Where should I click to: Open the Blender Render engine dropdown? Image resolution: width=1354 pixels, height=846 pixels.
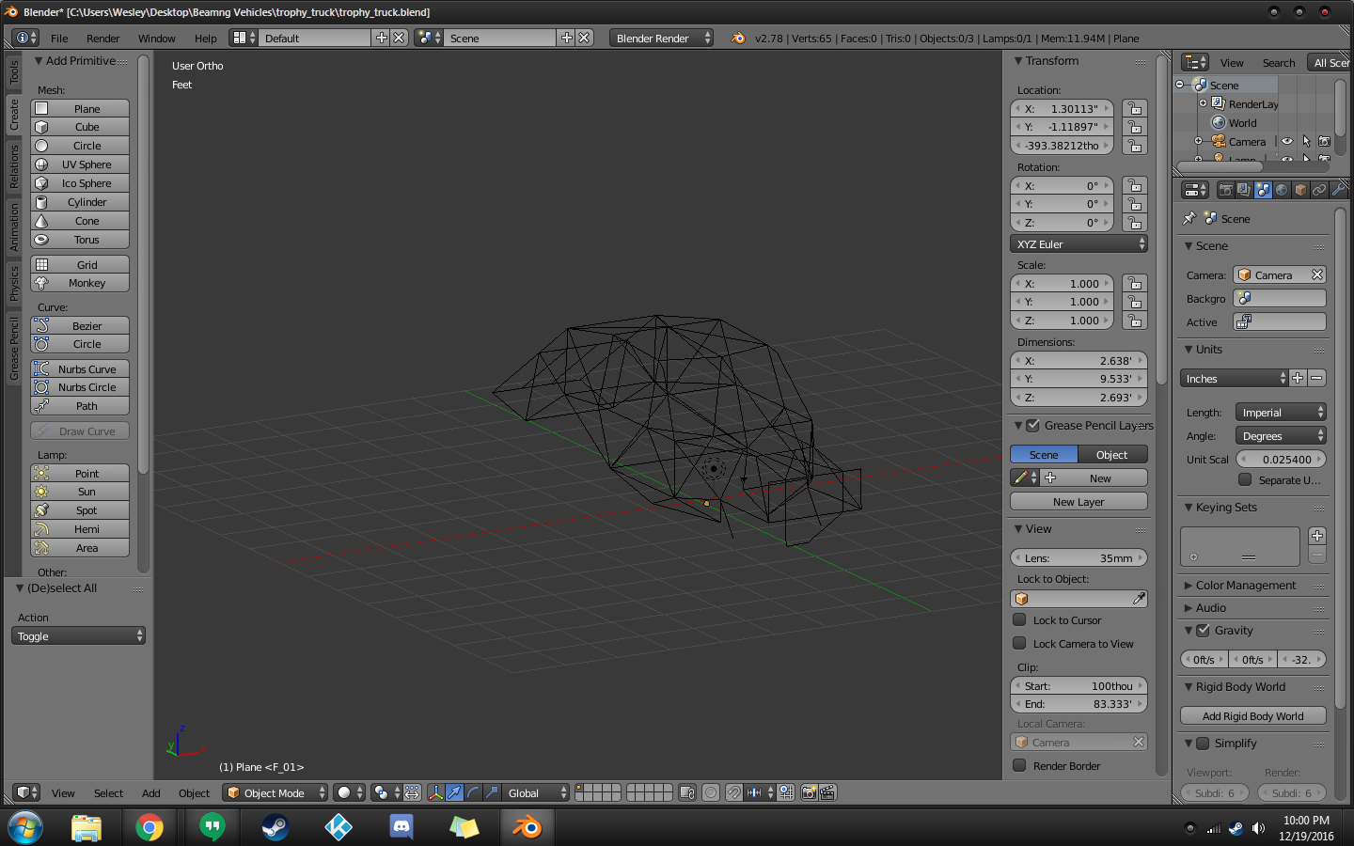pos(661,38)
